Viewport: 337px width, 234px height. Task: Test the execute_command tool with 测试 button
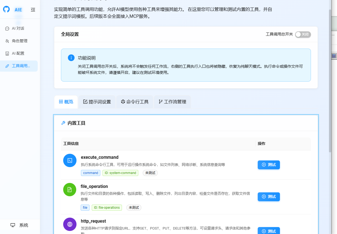point(269,165)
